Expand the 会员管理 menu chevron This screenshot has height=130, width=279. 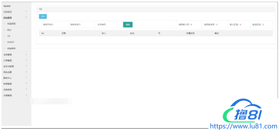[x=26, y=54]
